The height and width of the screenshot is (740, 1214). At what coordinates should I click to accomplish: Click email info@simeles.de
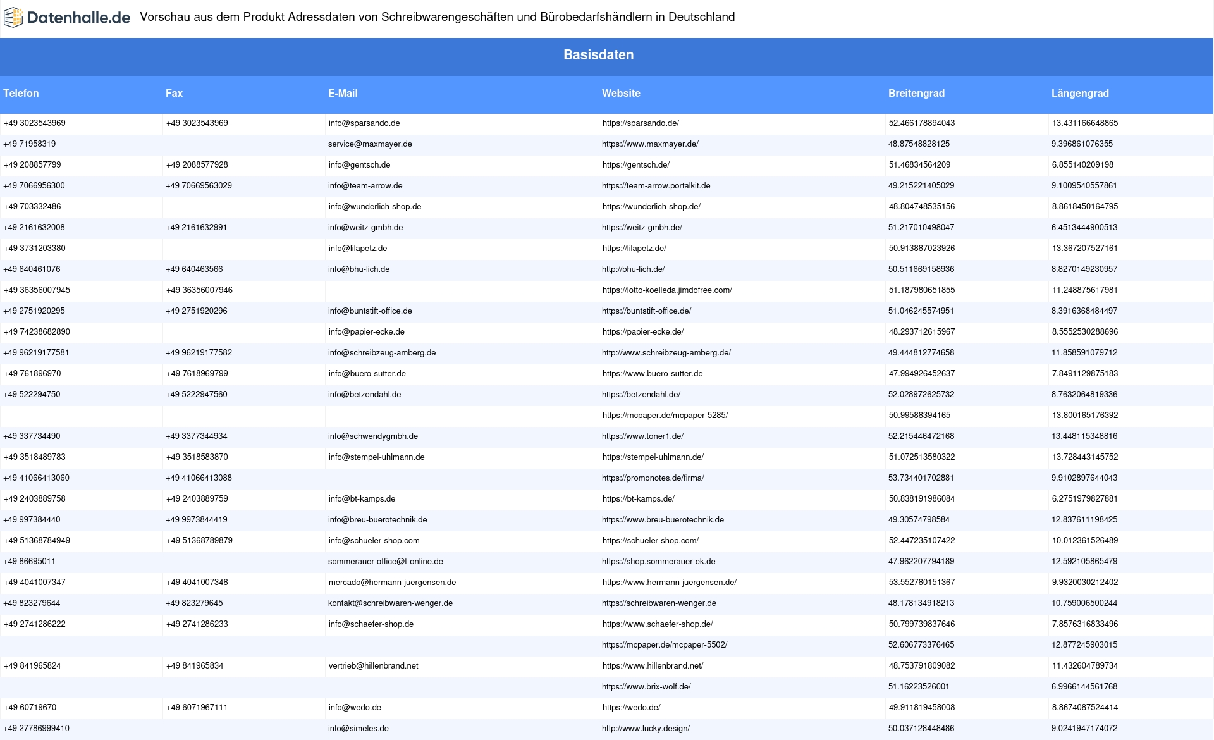point(359,729)
